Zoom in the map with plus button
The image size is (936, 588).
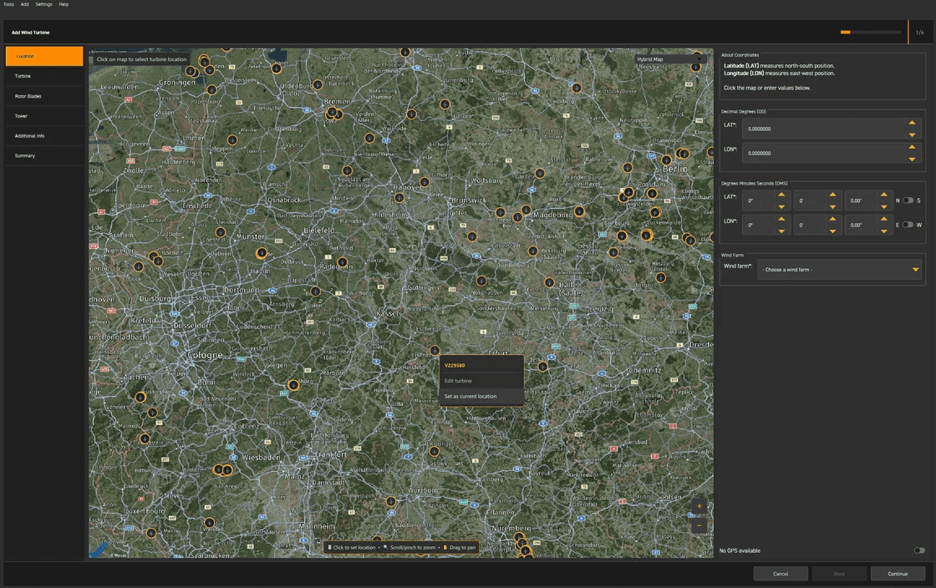[x=699, y=506]
